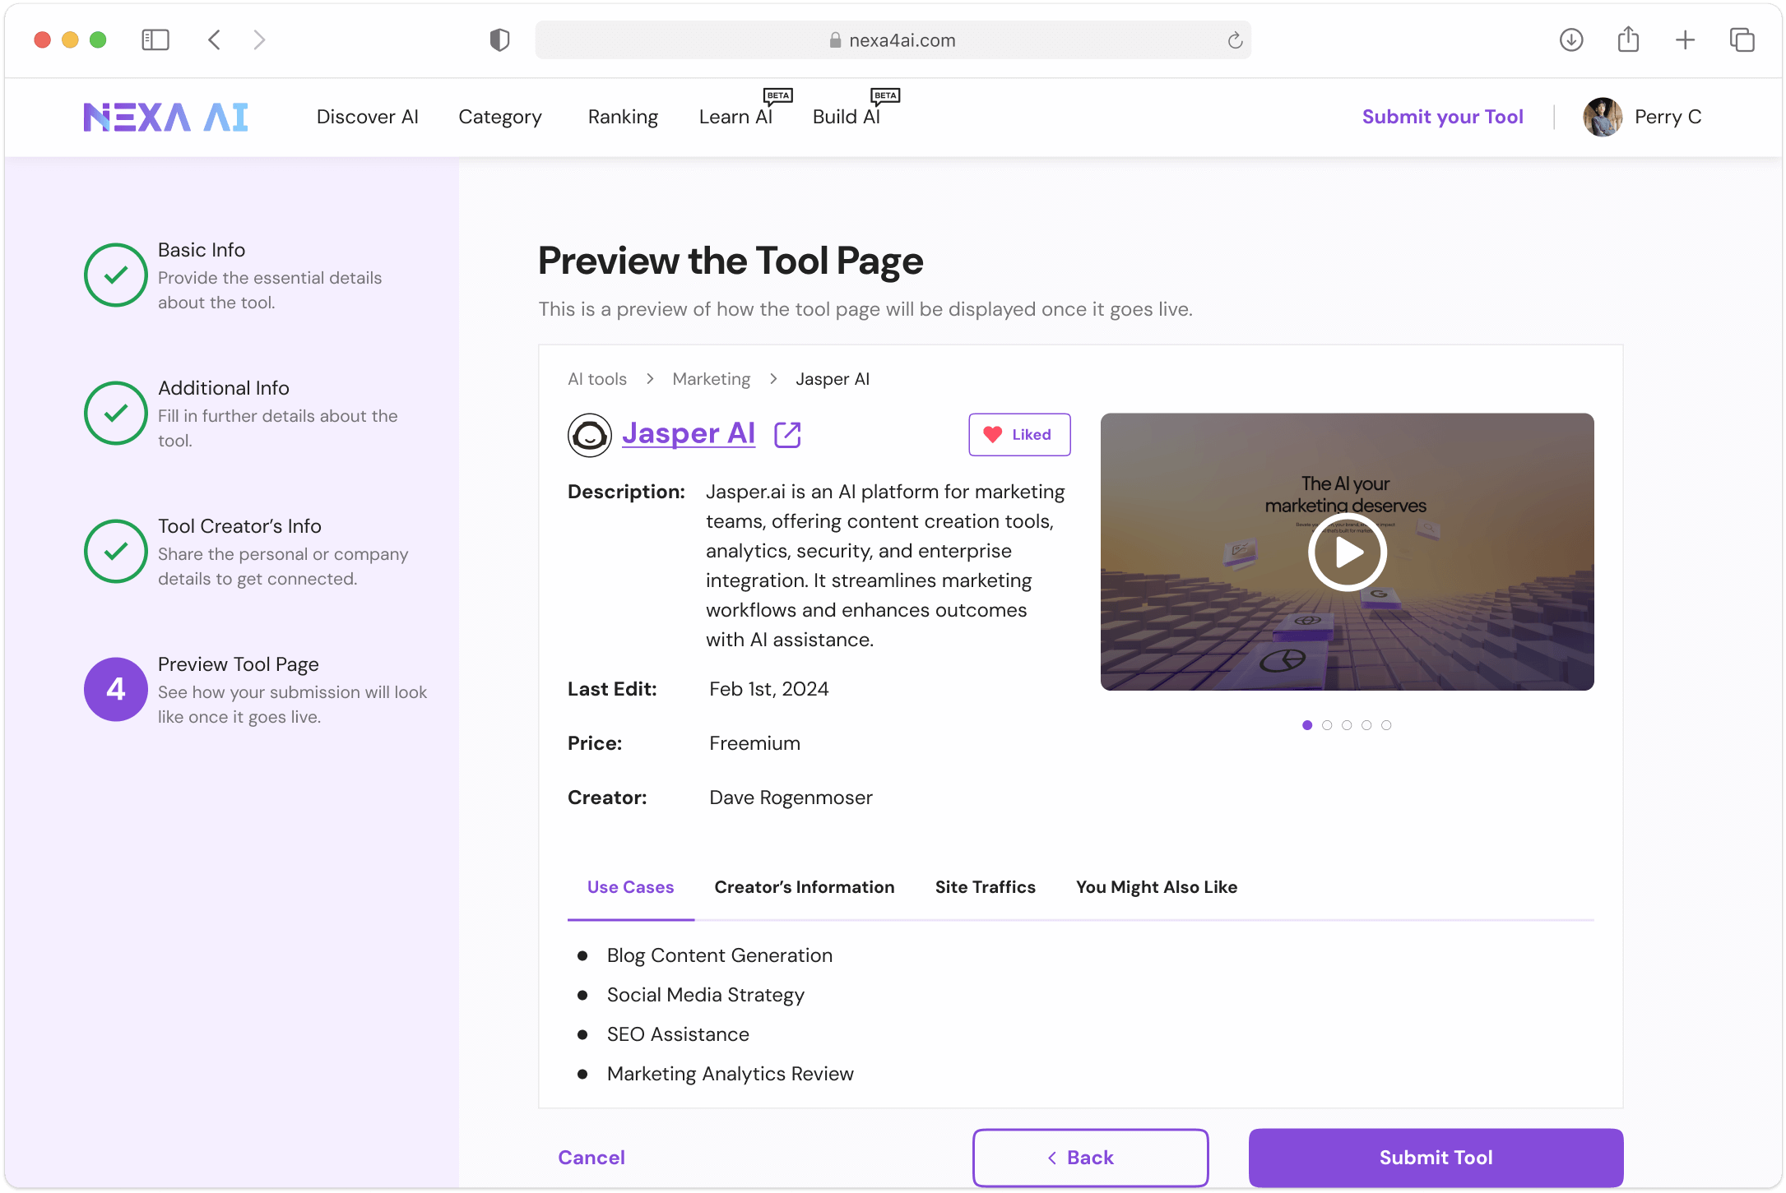
Task: Open the downloads icon in toolbar
Action: coord(1571,39)
